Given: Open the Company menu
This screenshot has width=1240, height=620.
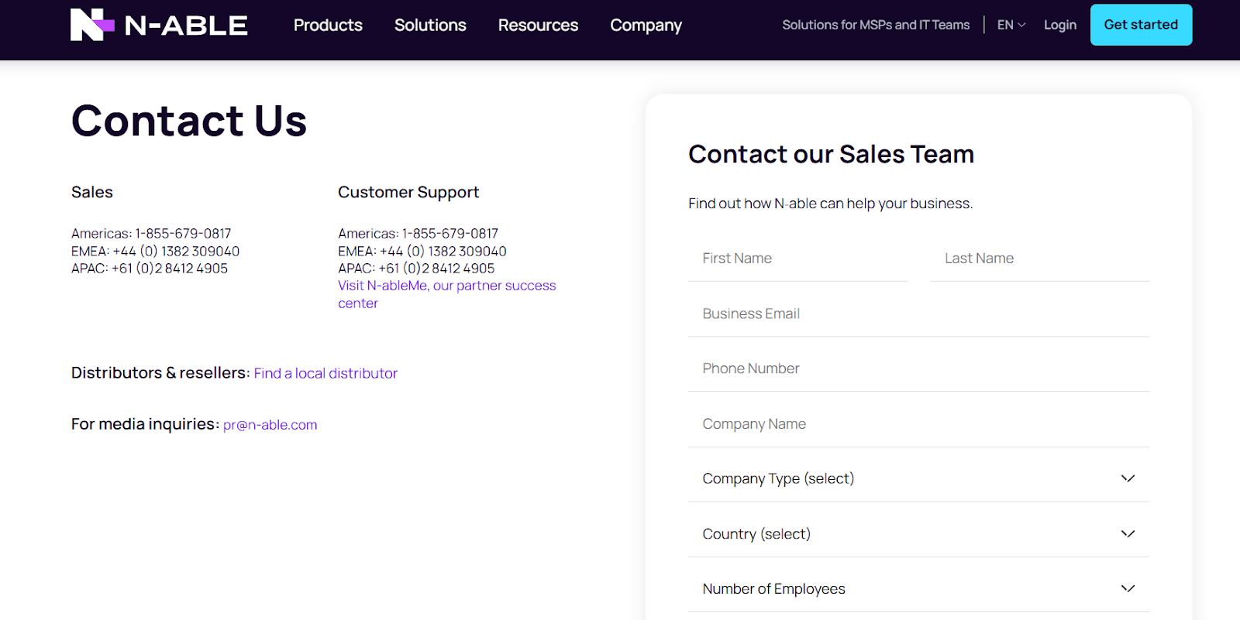Looking at the screenshot, I should coord(646,26).
